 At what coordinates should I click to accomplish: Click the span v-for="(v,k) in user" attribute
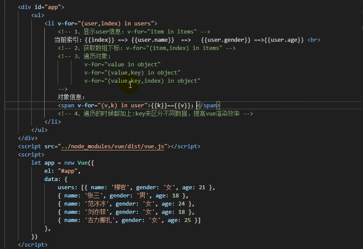point(113,106)
